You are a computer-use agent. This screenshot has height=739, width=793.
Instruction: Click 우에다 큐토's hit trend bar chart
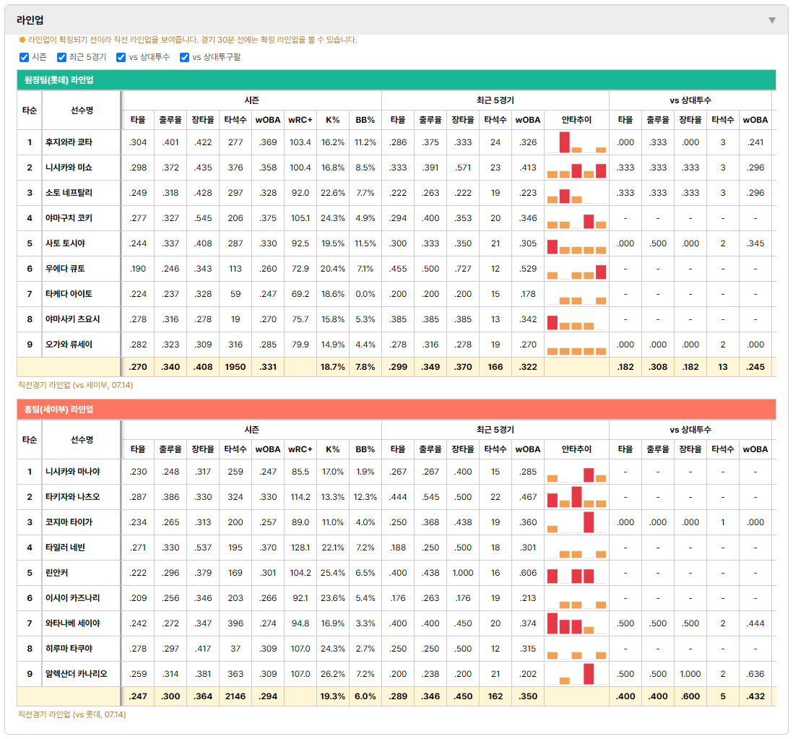point(576,269)
